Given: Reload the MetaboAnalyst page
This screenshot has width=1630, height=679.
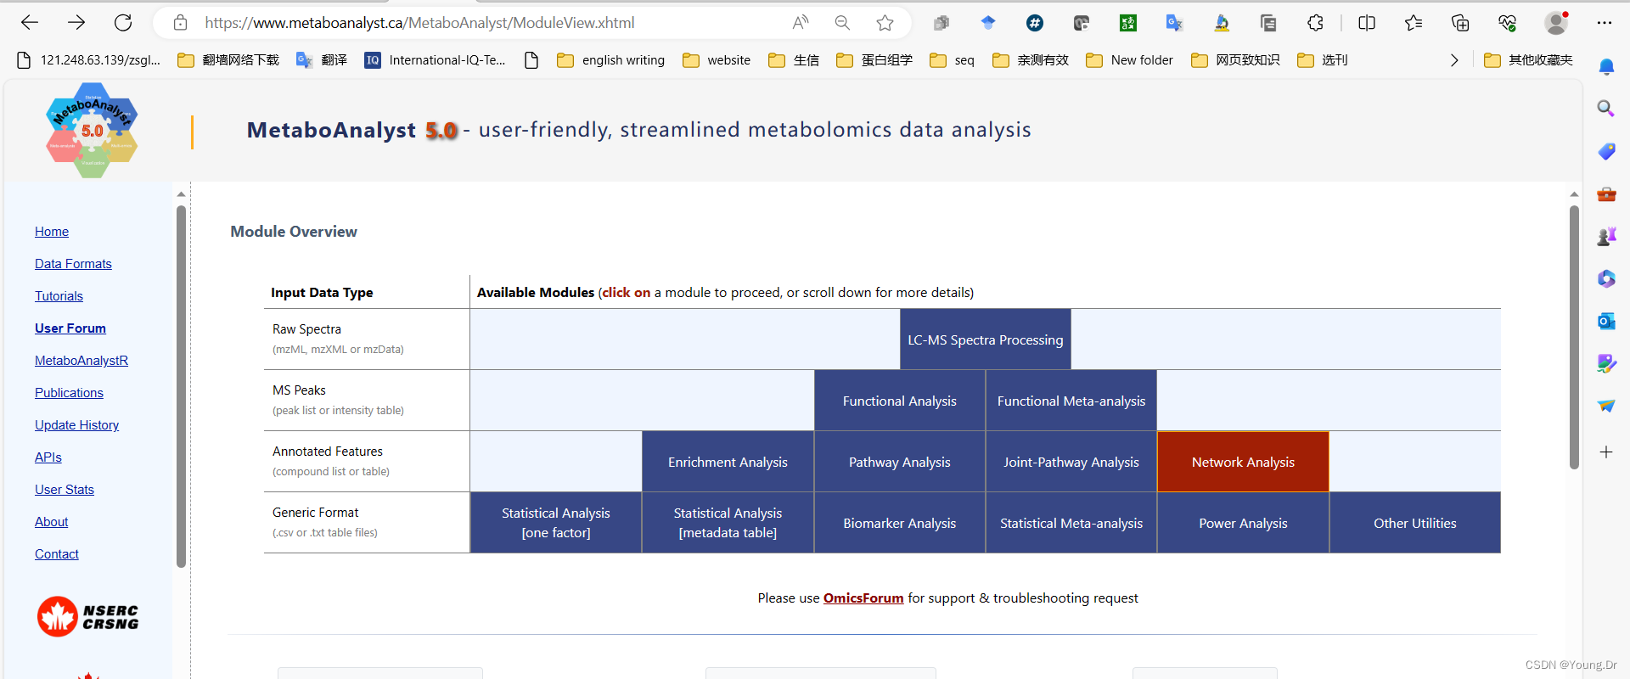Looking at the screenshot, I should click(123, 23).
